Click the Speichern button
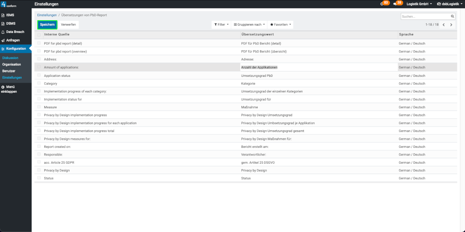 (x=47, y=24)
